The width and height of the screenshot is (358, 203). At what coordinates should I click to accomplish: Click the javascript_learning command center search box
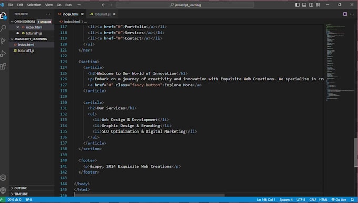point(185,5)
